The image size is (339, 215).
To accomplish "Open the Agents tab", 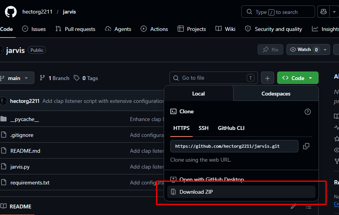I will [x=118, y=29].
